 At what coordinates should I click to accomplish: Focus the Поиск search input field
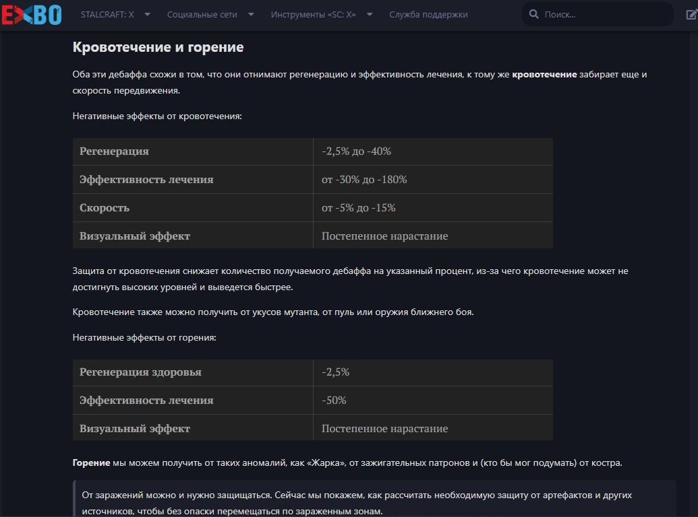[x=600, y=14]
